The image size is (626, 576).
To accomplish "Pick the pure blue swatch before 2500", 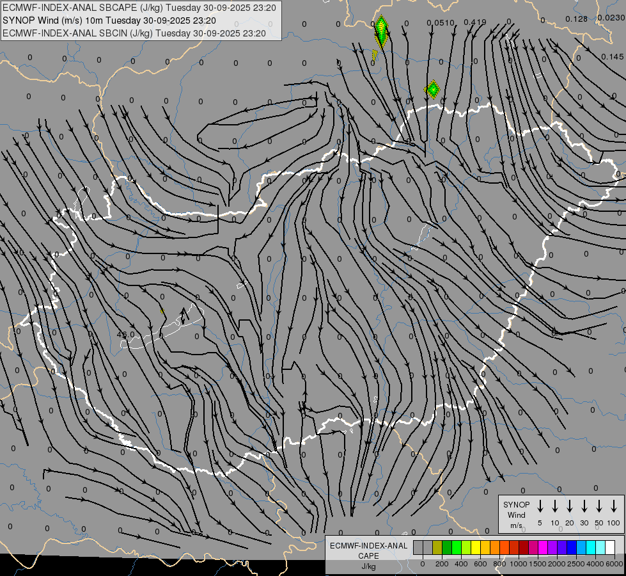I will [572, 548].
